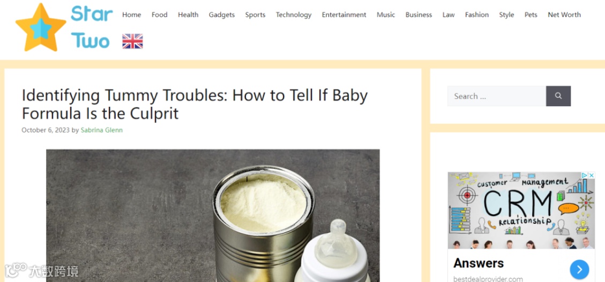The width and height of the screenshot is (605, 282).
Task: Open the Health section
Action: click(188, 14)
